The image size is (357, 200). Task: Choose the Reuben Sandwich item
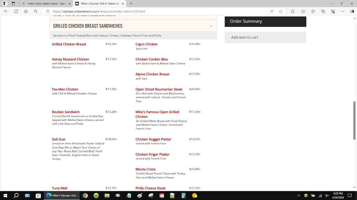(x=65, y=112)
